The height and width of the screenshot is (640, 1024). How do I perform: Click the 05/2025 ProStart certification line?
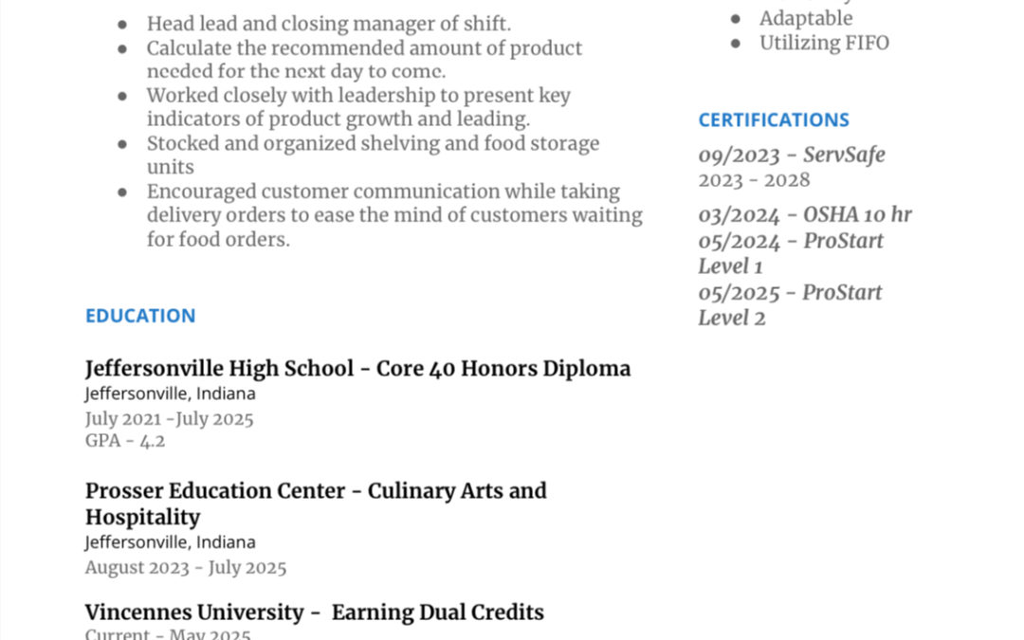[x=790, y=292]
